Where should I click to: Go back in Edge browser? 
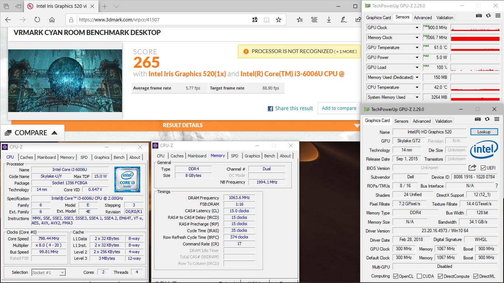[x=8, y=20]
